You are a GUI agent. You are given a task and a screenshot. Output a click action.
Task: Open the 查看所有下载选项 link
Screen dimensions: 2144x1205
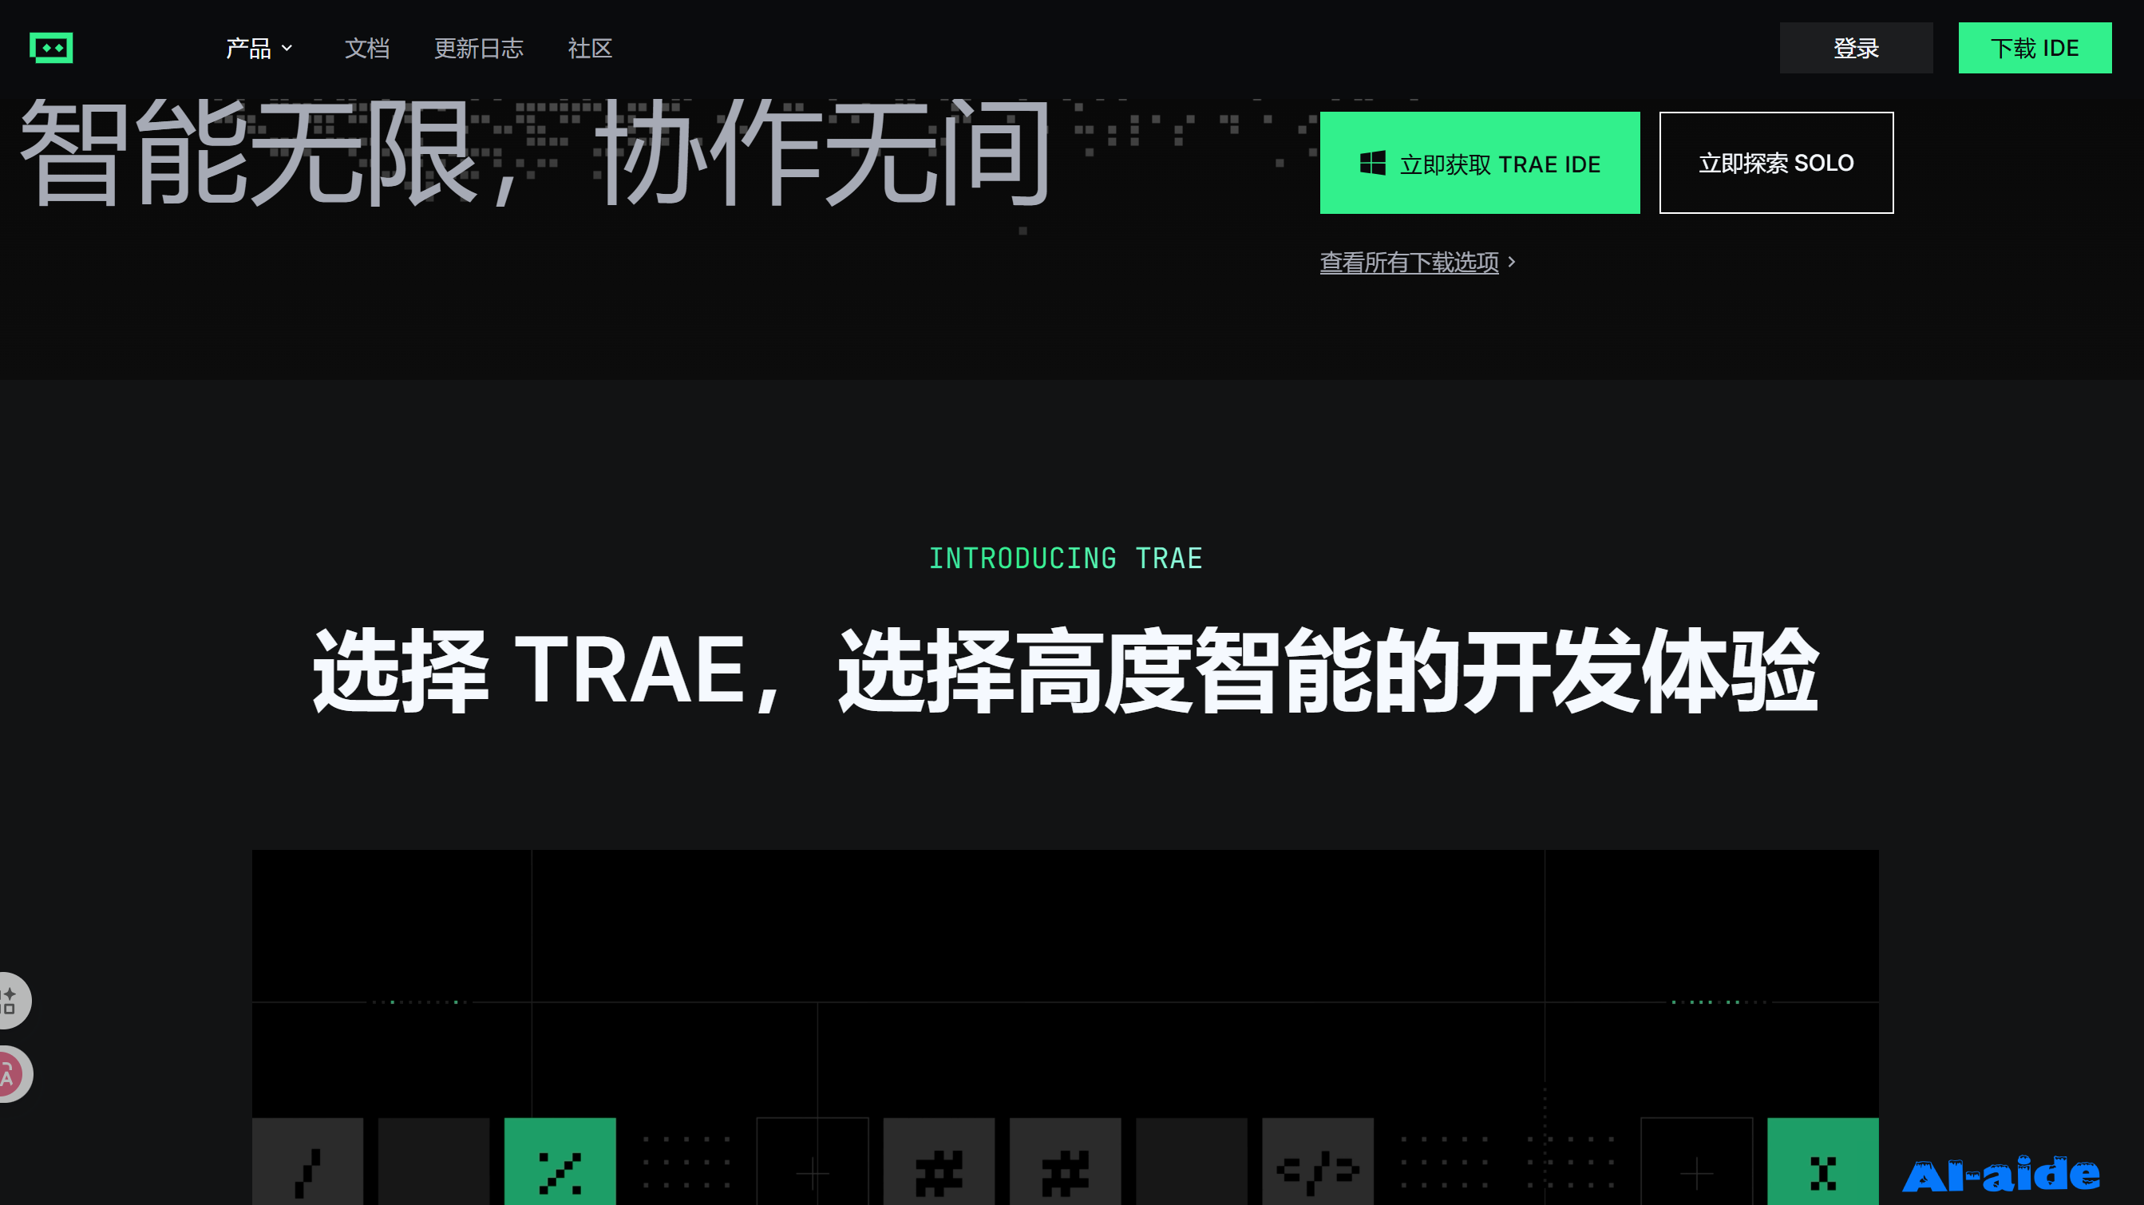pos(1408,262)
